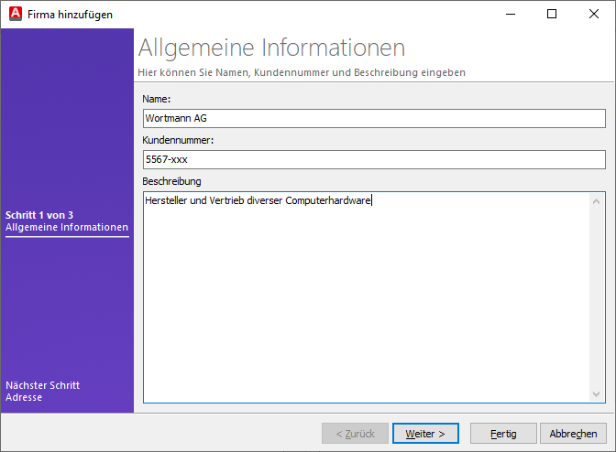
Task: Maximize the Firma hinzufügen window
Action: tap(552, 14)
